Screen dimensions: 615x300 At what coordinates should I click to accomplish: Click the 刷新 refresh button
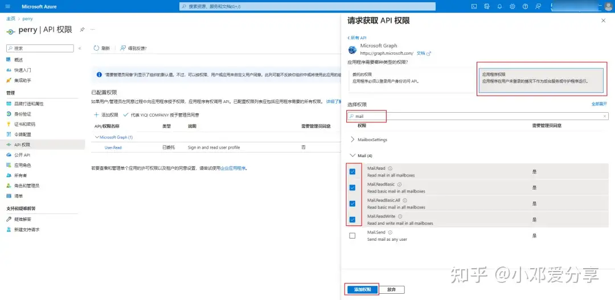pyautogui.click(x=102, y=48)
